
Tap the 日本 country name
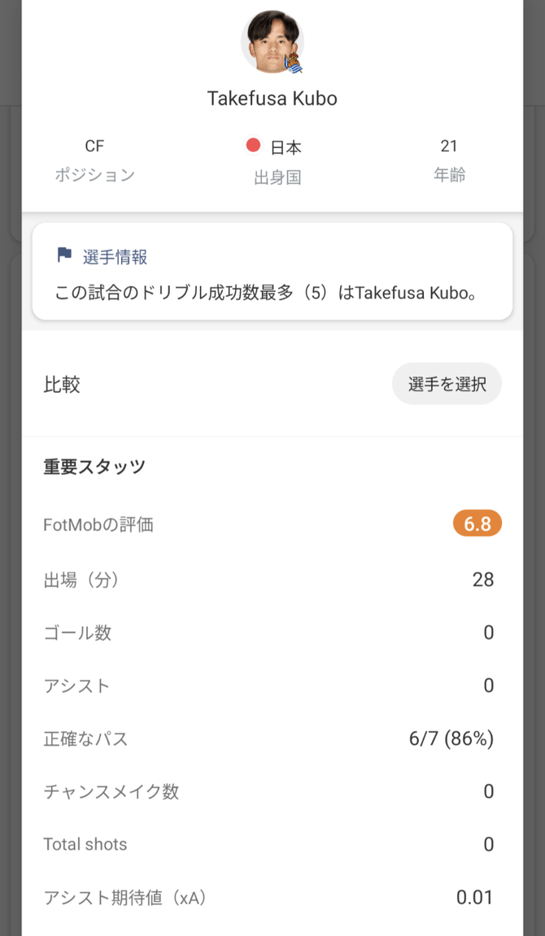point(286,147)
